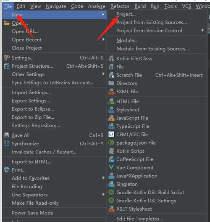Open the Code menu
This screenshot has height=222, width=210.
[77, 6]
